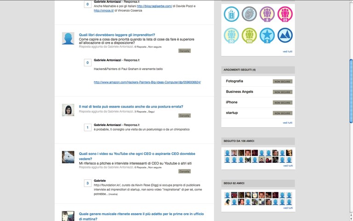This screenshot has width=353, height=221.
Task: Show all followed topics via vedi tutti
Action: pyautogui.click(x=288, y=123)
